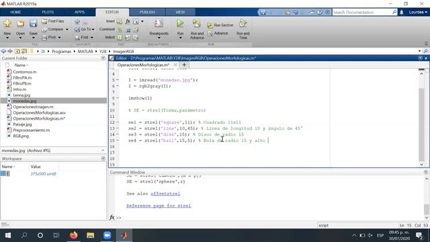Click the browse for folder icon

point(24,51)
